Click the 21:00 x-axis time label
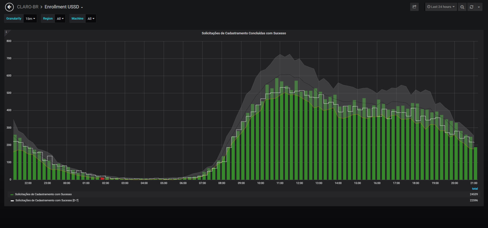 [x=474, y=183]
